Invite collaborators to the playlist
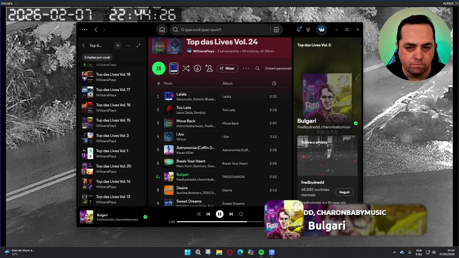This screenshot has width=459, height=258. [x=209, y=68]
